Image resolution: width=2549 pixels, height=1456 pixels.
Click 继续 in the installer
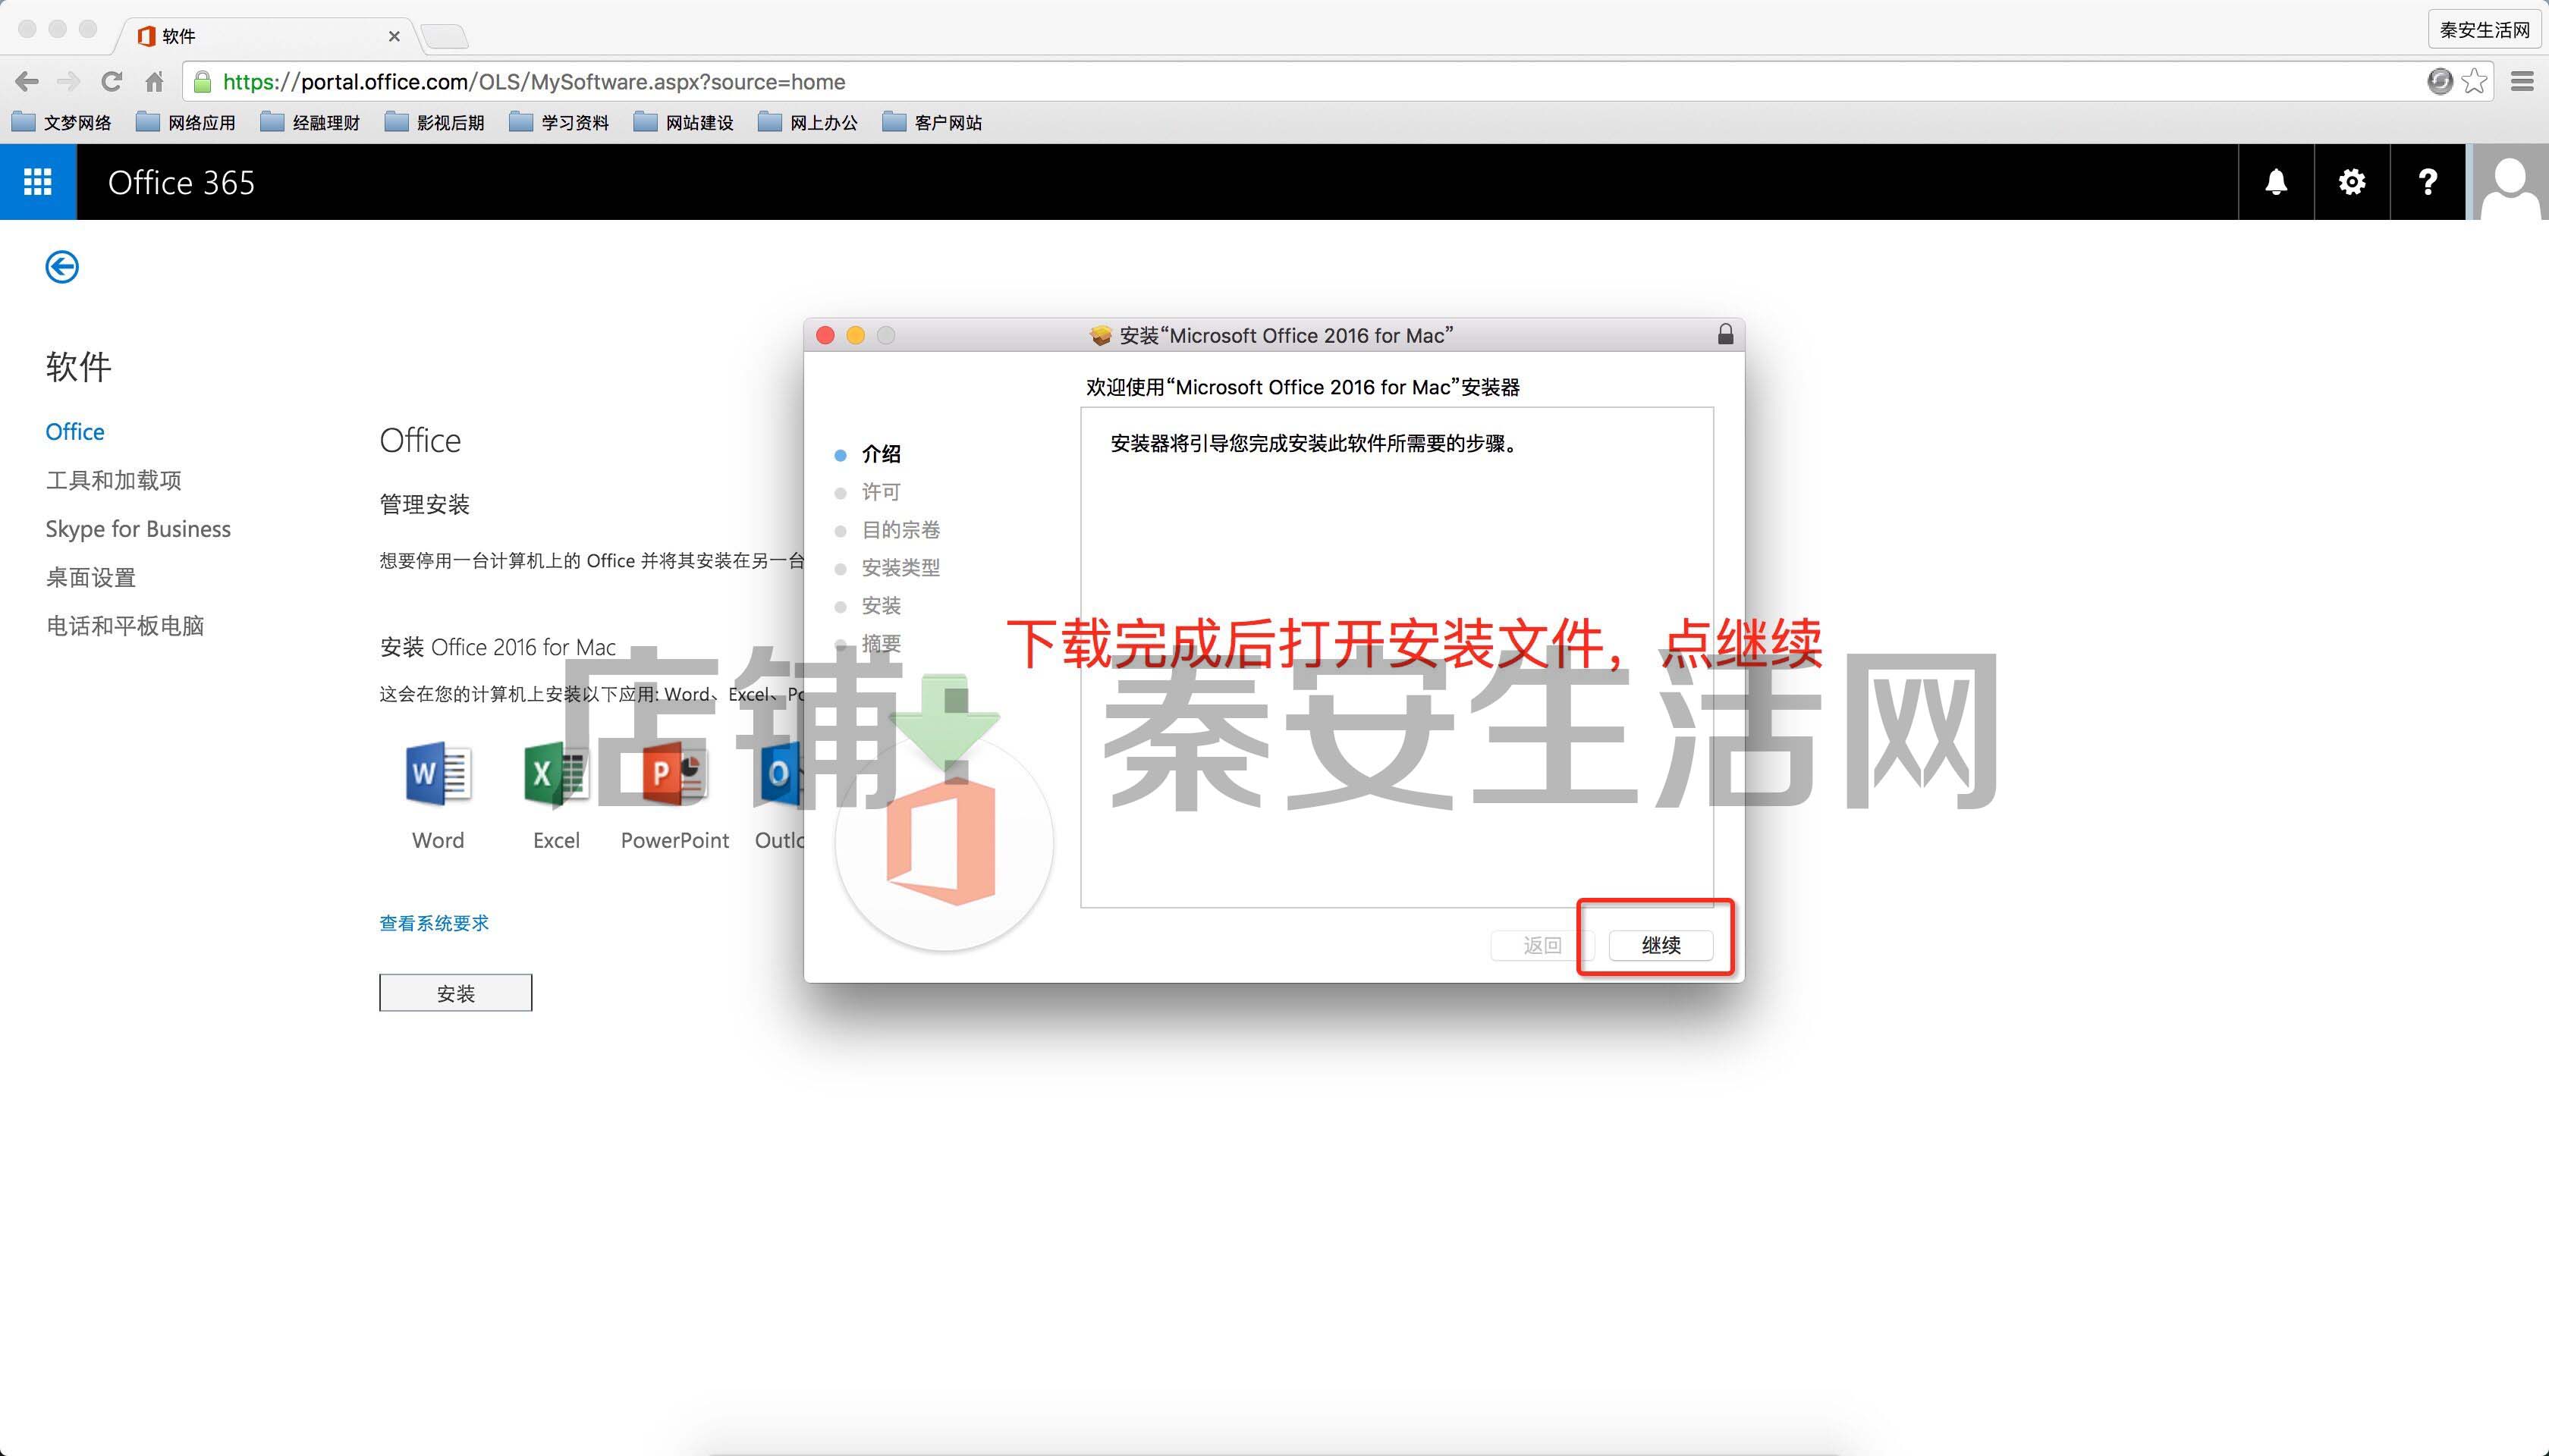tap(1661, 945)
